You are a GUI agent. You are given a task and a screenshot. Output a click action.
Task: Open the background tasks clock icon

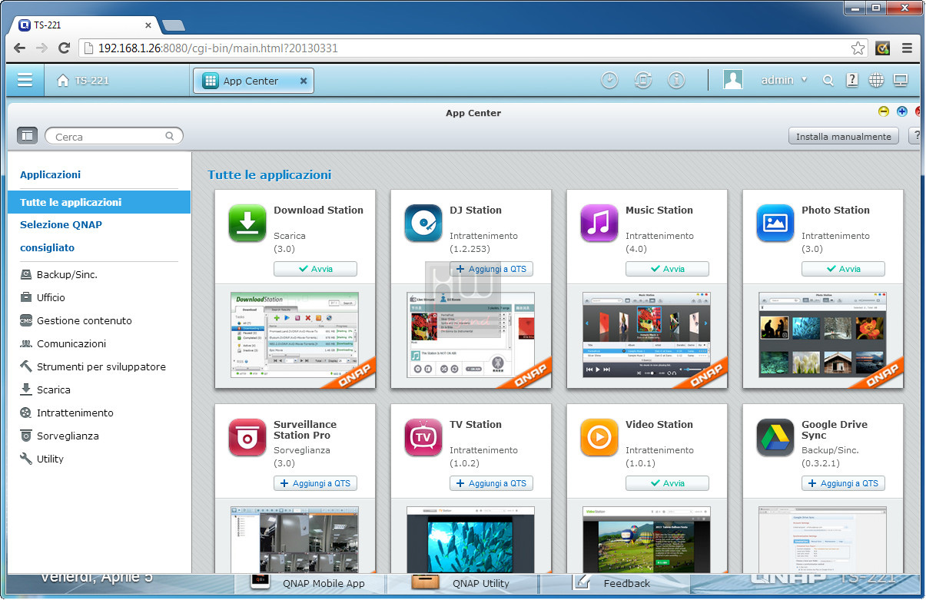click(609, 80)
